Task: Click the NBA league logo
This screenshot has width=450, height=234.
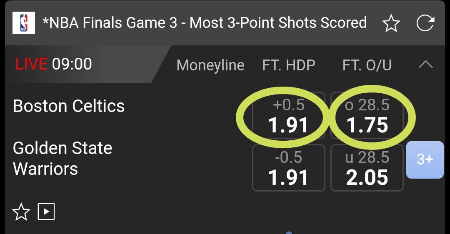Action: [x=24, y=23]
